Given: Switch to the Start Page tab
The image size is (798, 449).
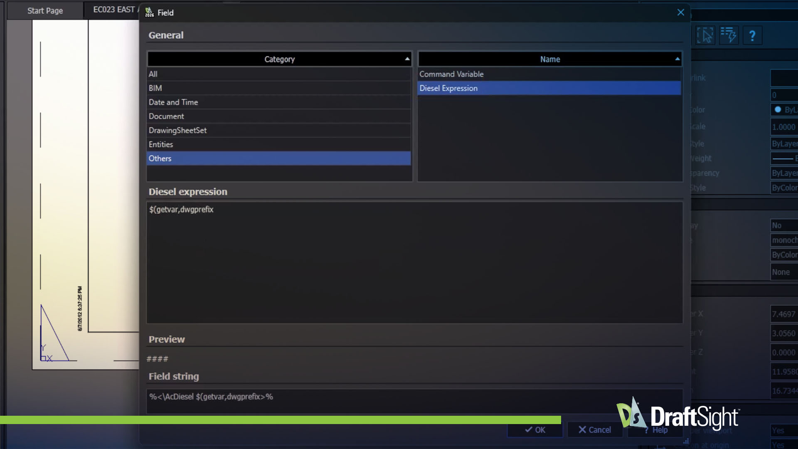Looking at the screenshot, I should pyautogui.click(x=45, y=11).
